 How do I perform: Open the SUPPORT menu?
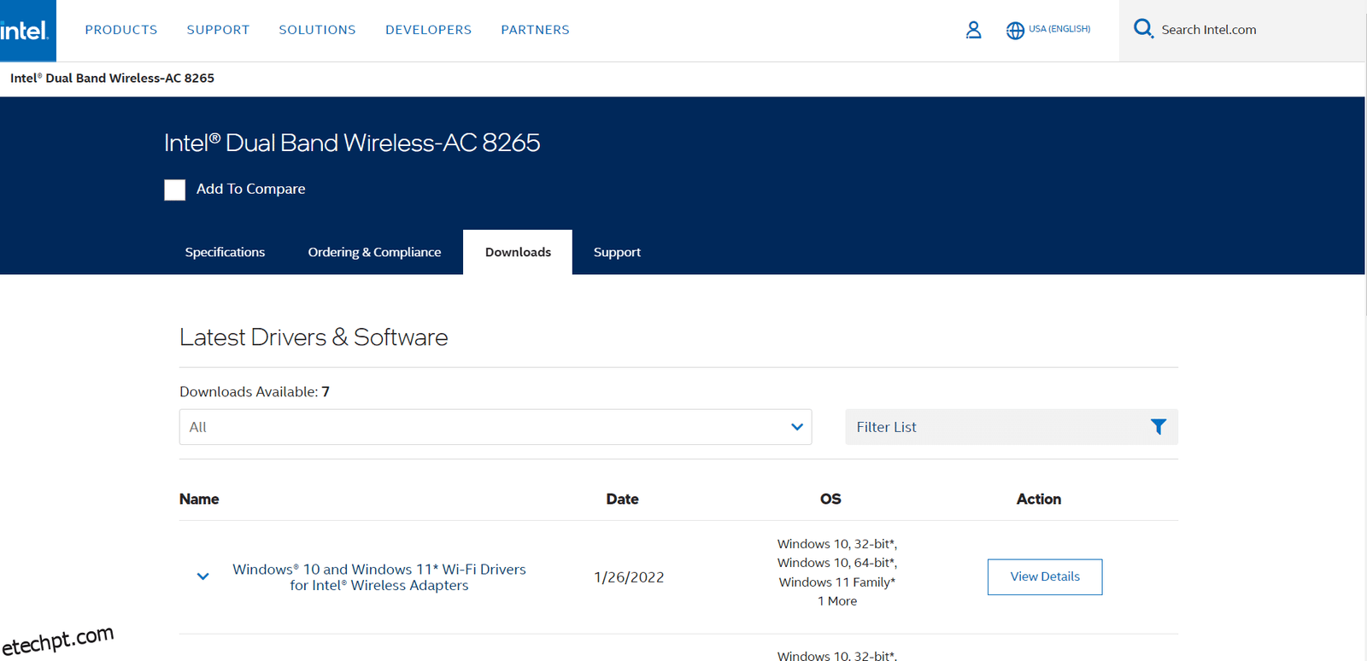219,30
